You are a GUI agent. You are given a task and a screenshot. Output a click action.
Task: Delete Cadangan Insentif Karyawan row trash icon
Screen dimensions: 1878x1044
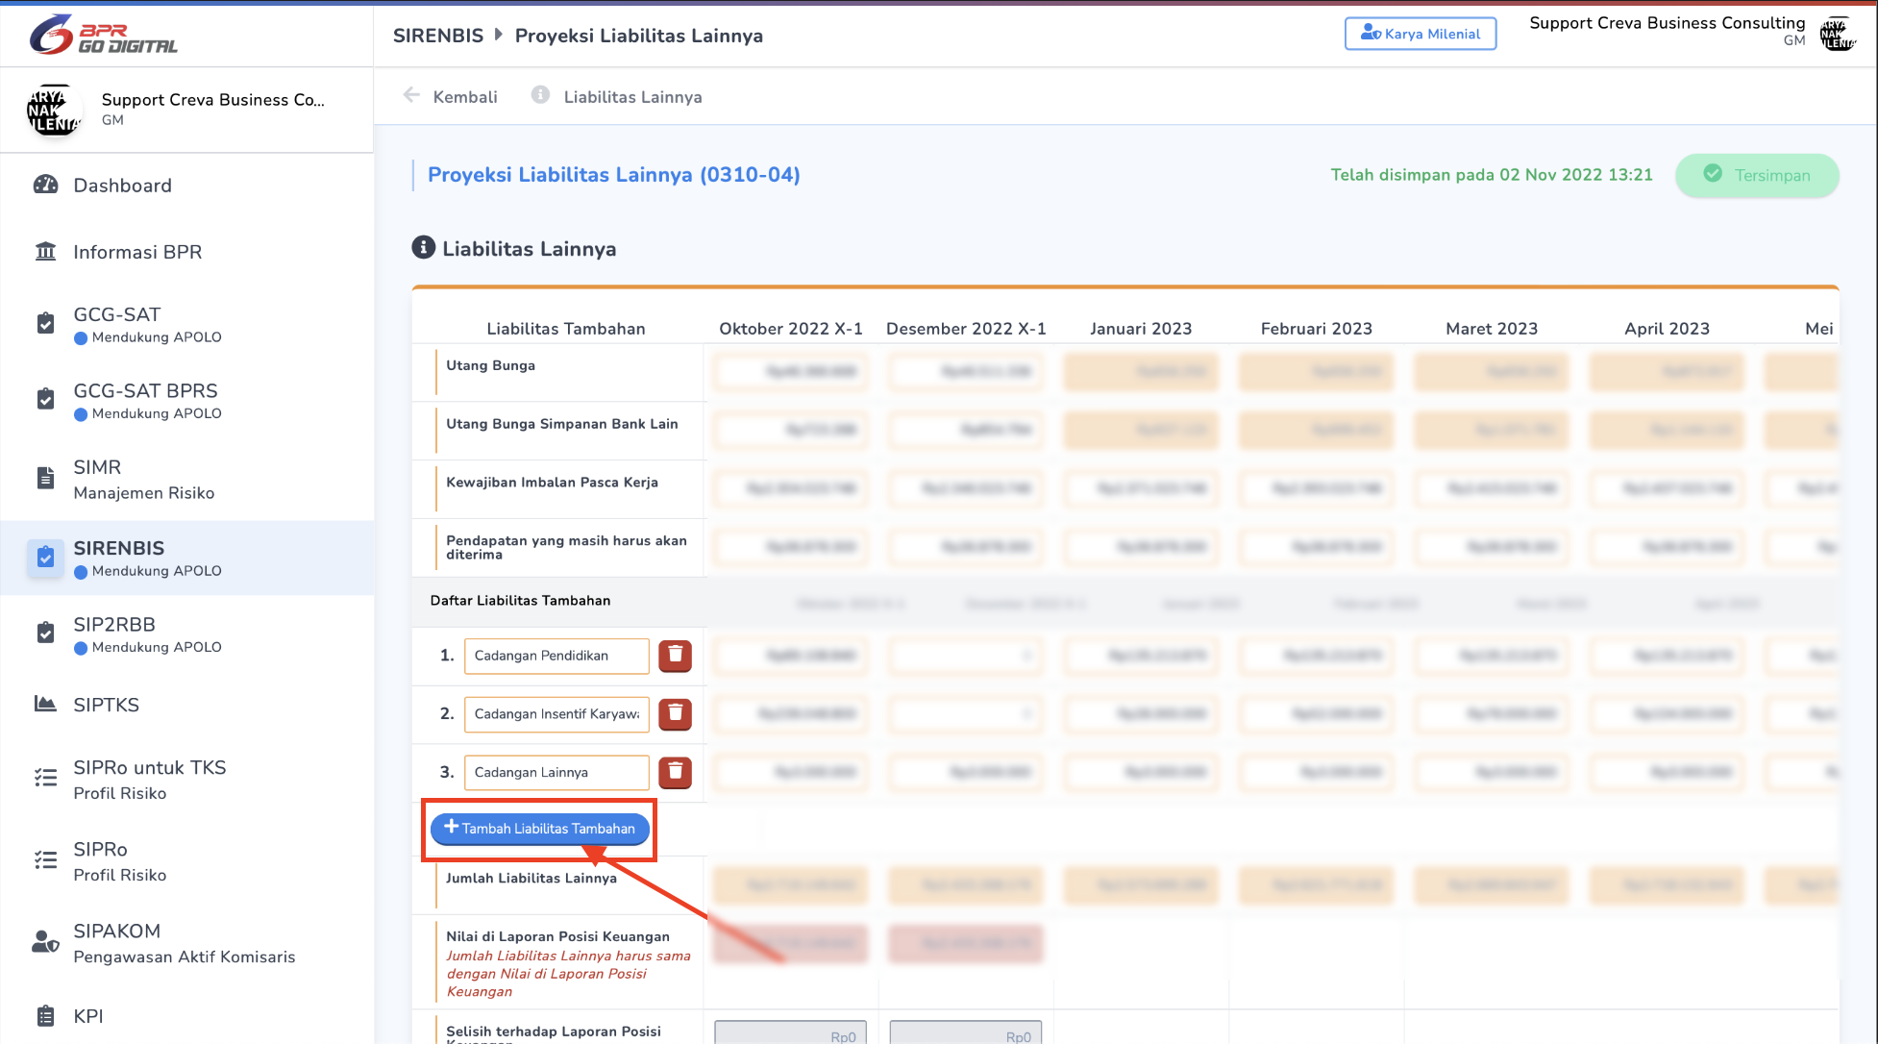click(675, 714)
